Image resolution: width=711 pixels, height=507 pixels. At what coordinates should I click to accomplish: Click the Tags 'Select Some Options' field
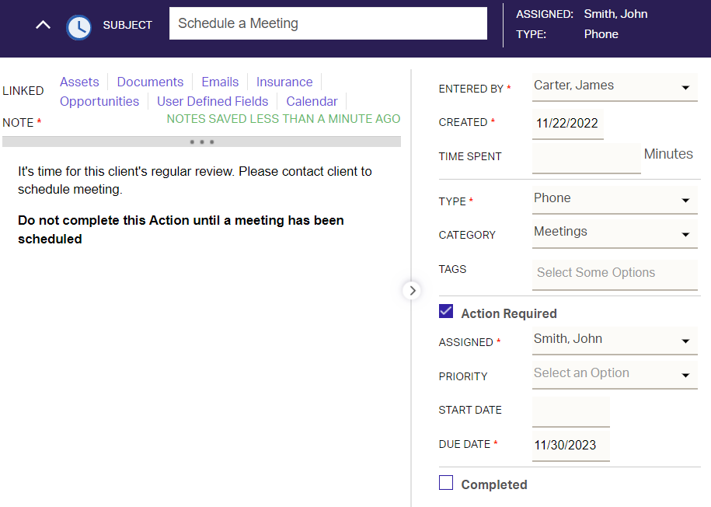tap(615, 274)
